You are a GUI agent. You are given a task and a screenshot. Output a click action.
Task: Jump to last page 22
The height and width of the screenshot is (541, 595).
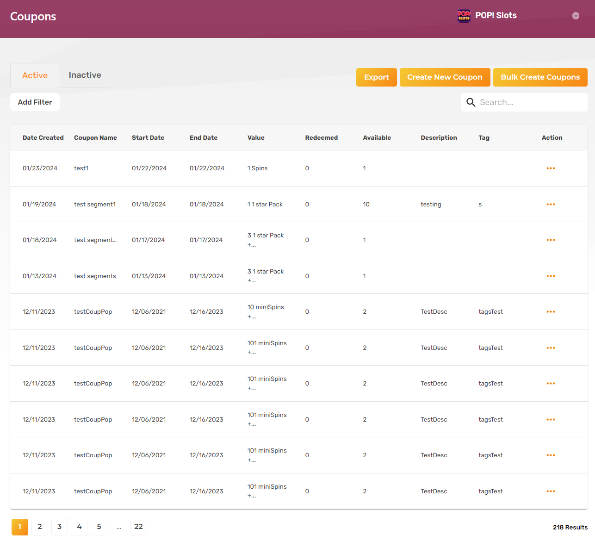tap(139, 527)
